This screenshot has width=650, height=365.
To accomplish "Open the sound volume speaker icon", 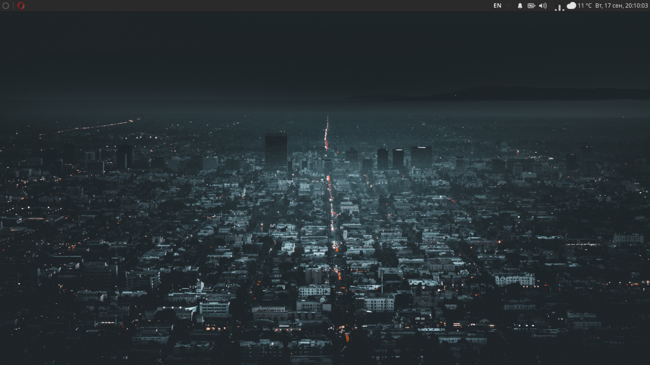I will click(543, 6).
